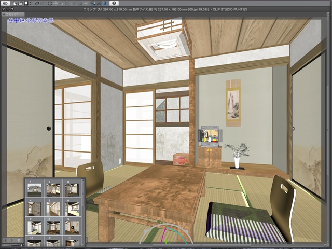Open the help speech-bubble button
332x249 pixels.
(114, 3)
